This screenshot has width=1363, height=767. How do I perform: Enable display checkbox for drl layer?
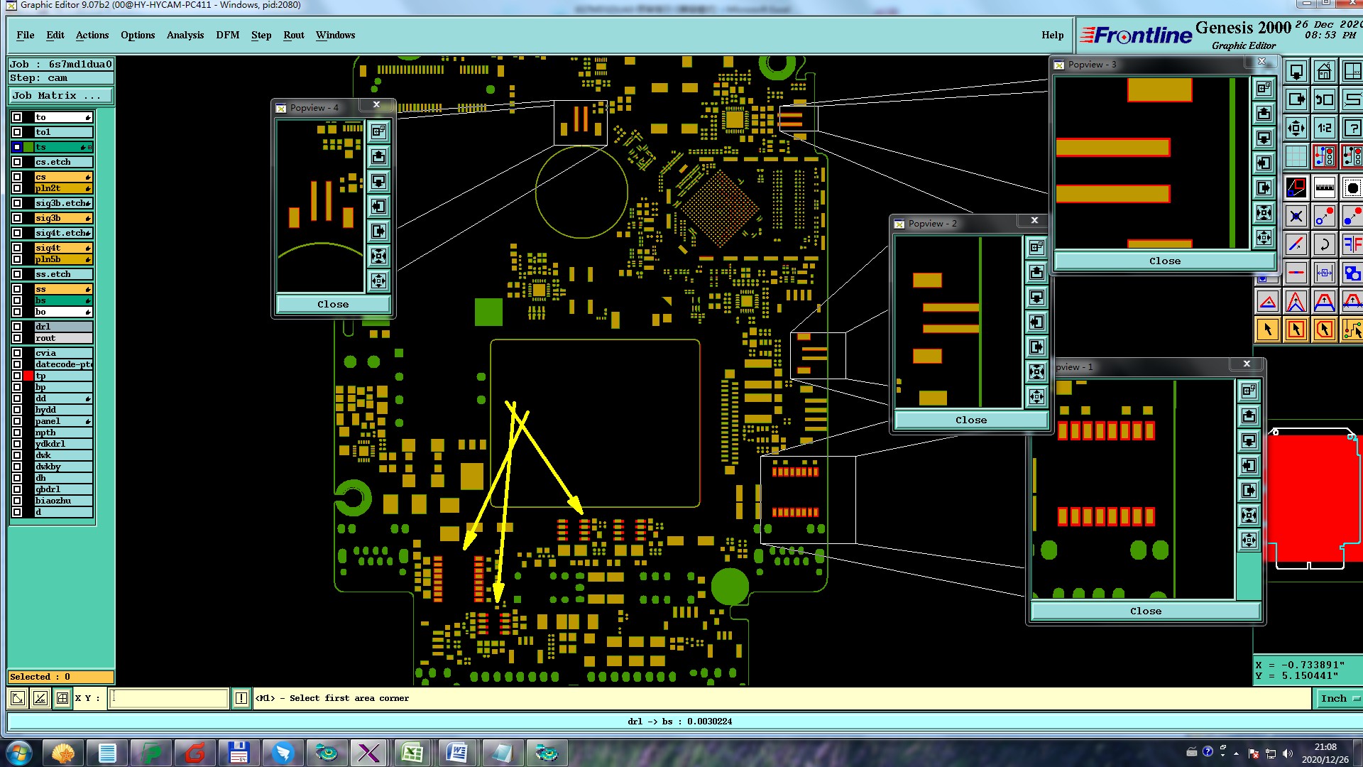point(17,327)
